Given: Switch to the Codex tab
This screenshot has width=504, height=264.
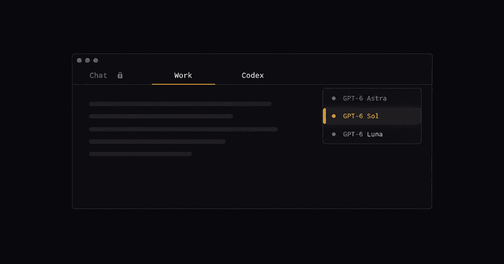Looking at the screenshot, I should (x=252, y=75).
